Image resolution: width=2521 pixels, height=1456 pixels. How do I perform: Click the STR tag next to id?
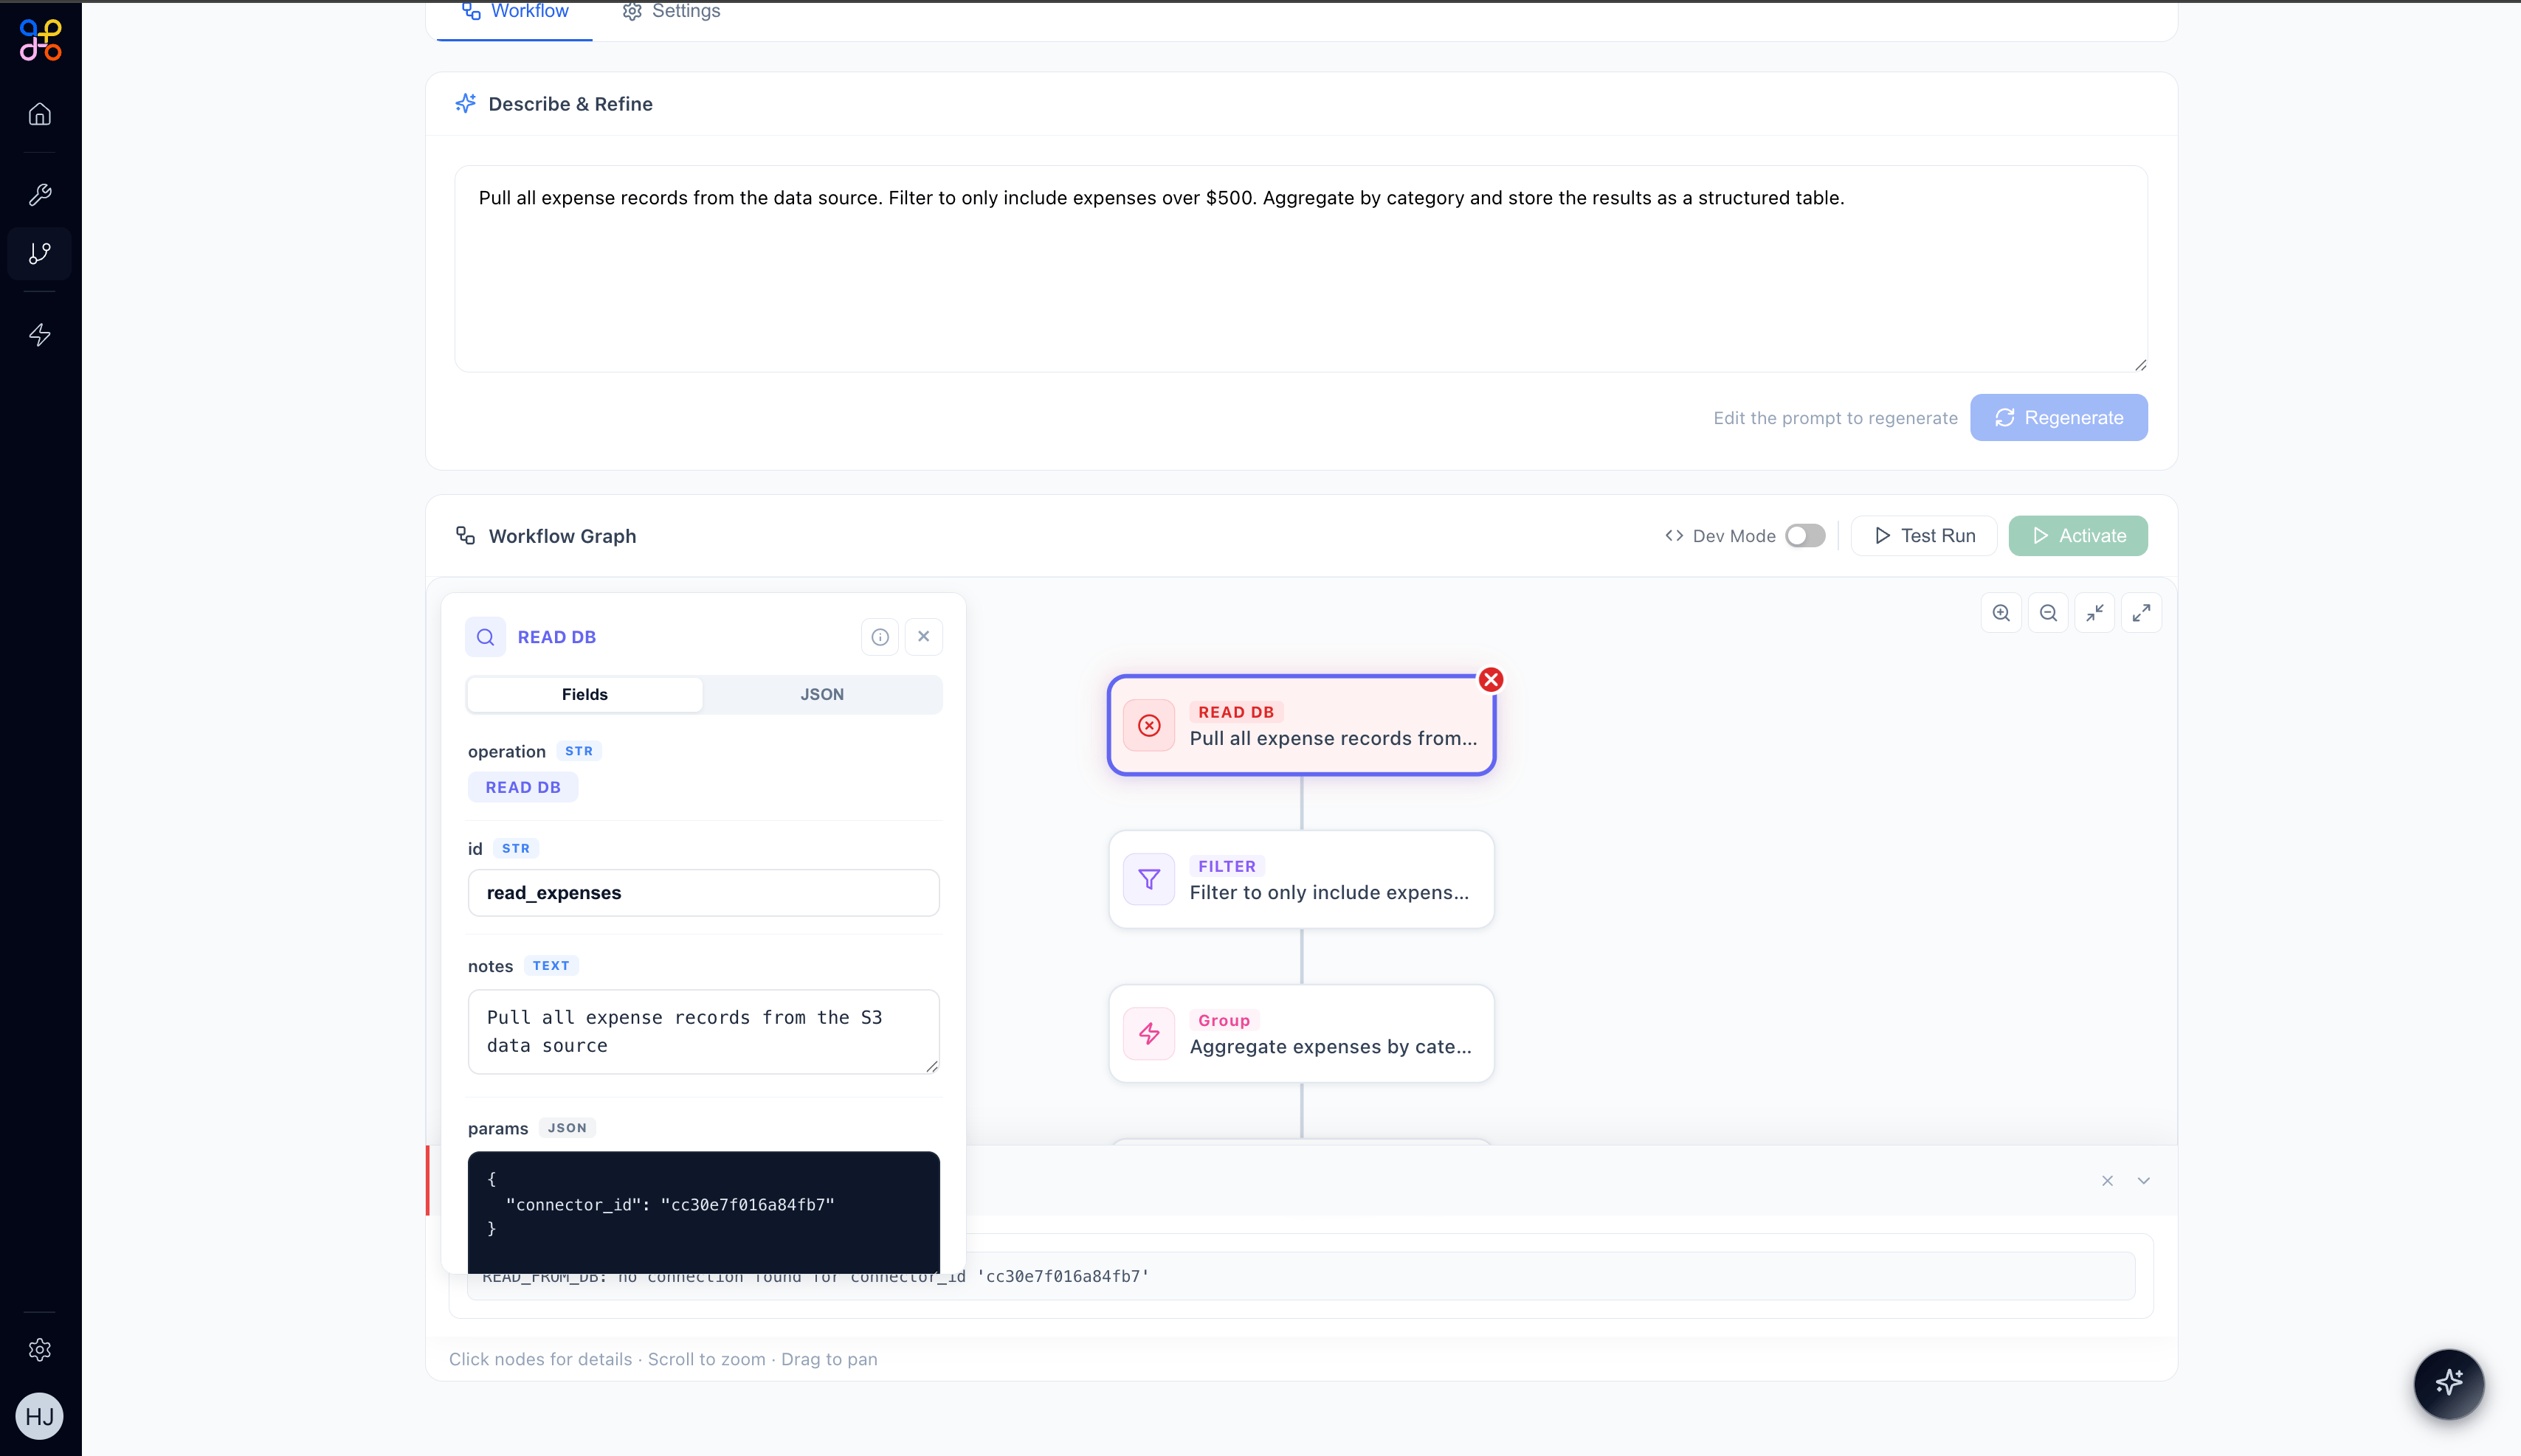(515, 848)
